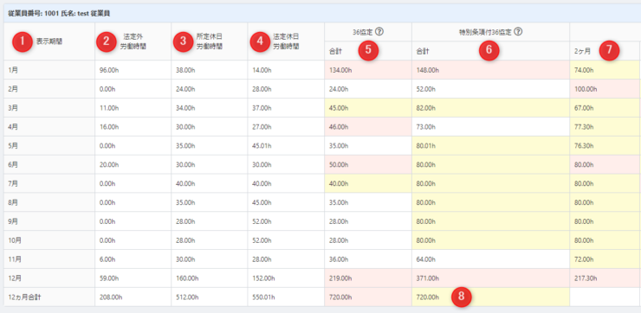Click the help icon next to 特別条項付36協定
This screenshot has height=313, width=641.
(x=518, y=31)
